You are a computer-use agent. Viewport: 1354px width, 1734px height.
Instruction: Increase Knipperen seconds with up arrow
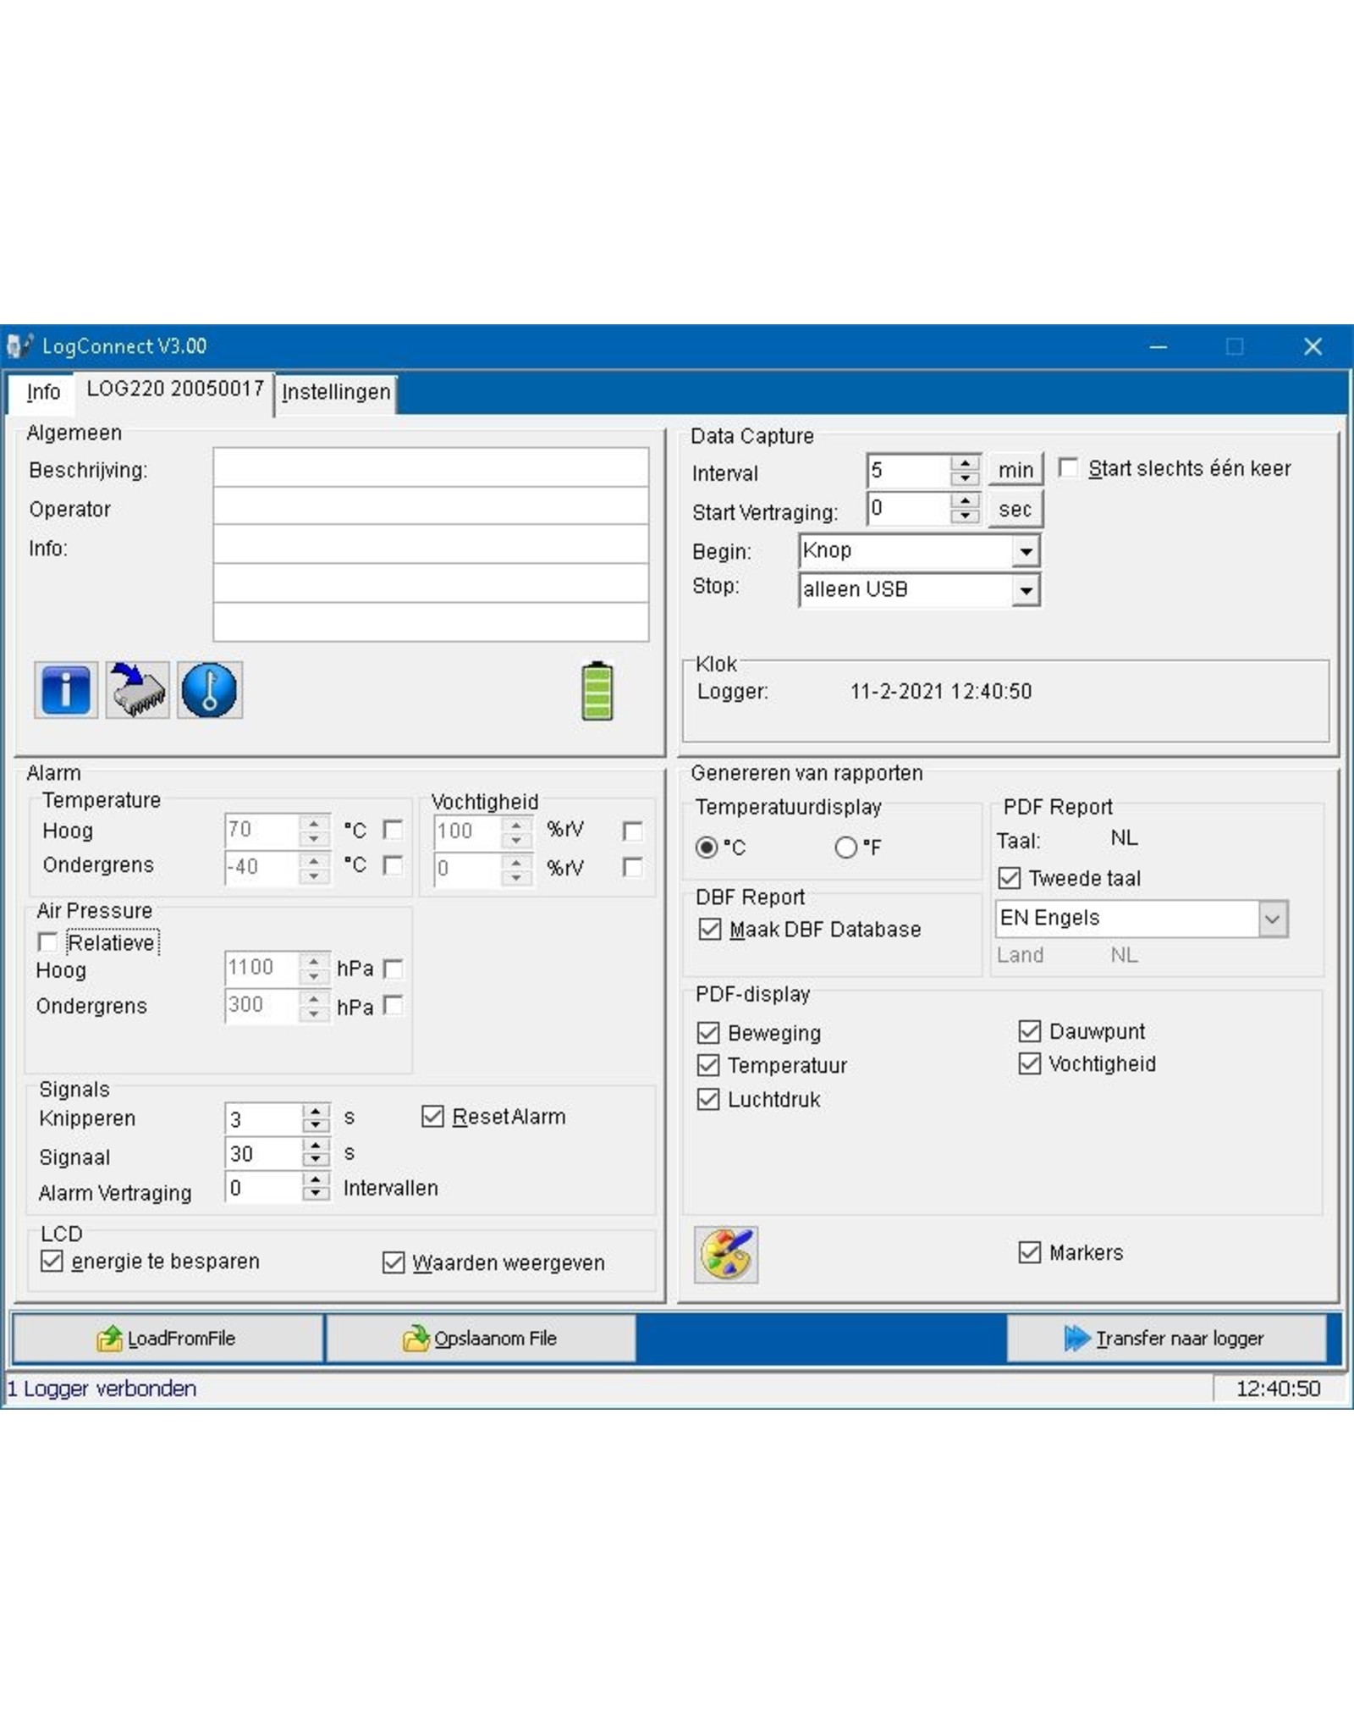click(x=316, y=1110)
